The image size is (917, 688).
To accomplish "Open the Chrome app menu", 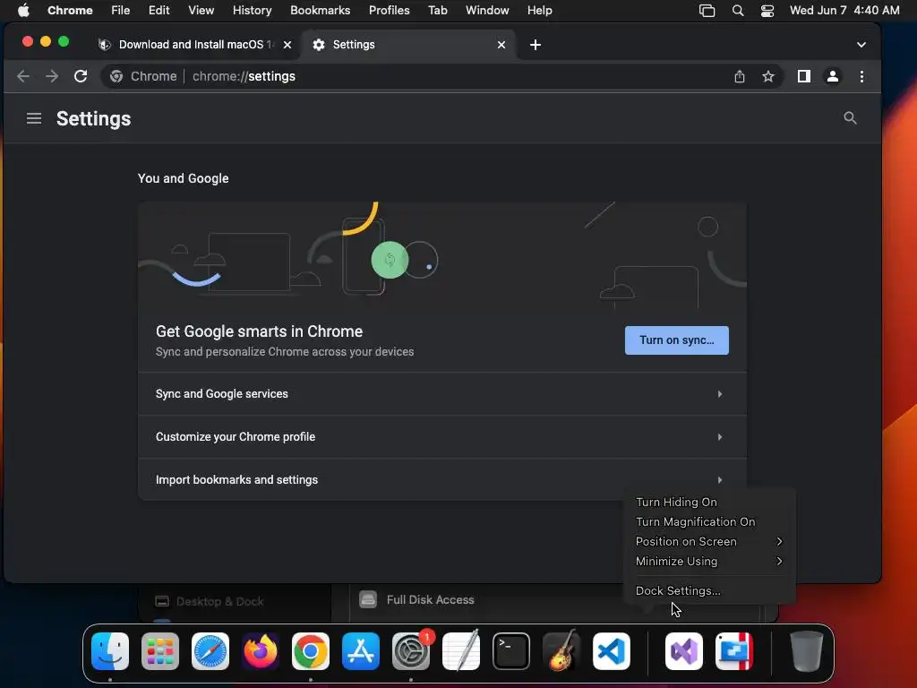I will (70, 10).
